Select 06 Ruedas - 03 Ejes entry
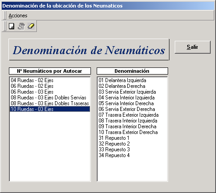The image size is (216, 193). 50,92
